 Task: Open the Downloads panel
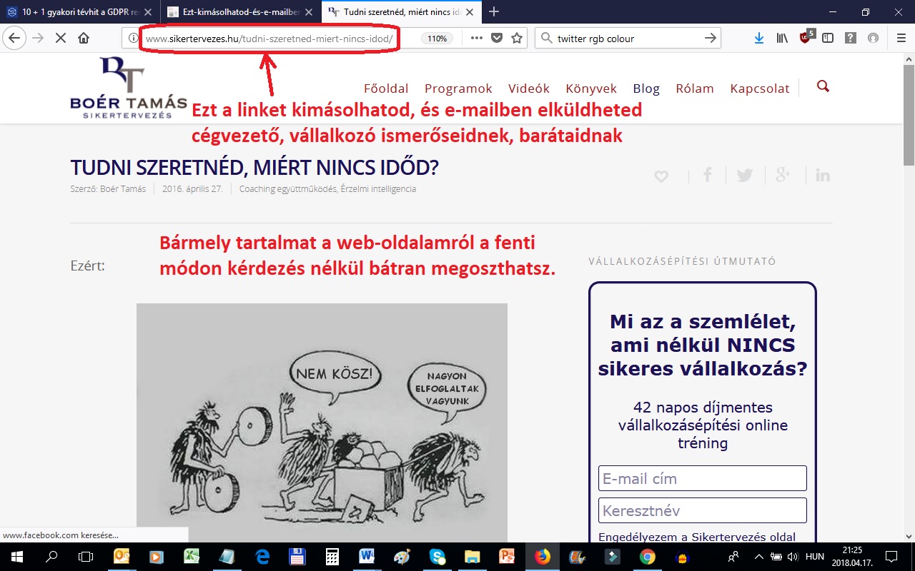(x=759, y=38)
